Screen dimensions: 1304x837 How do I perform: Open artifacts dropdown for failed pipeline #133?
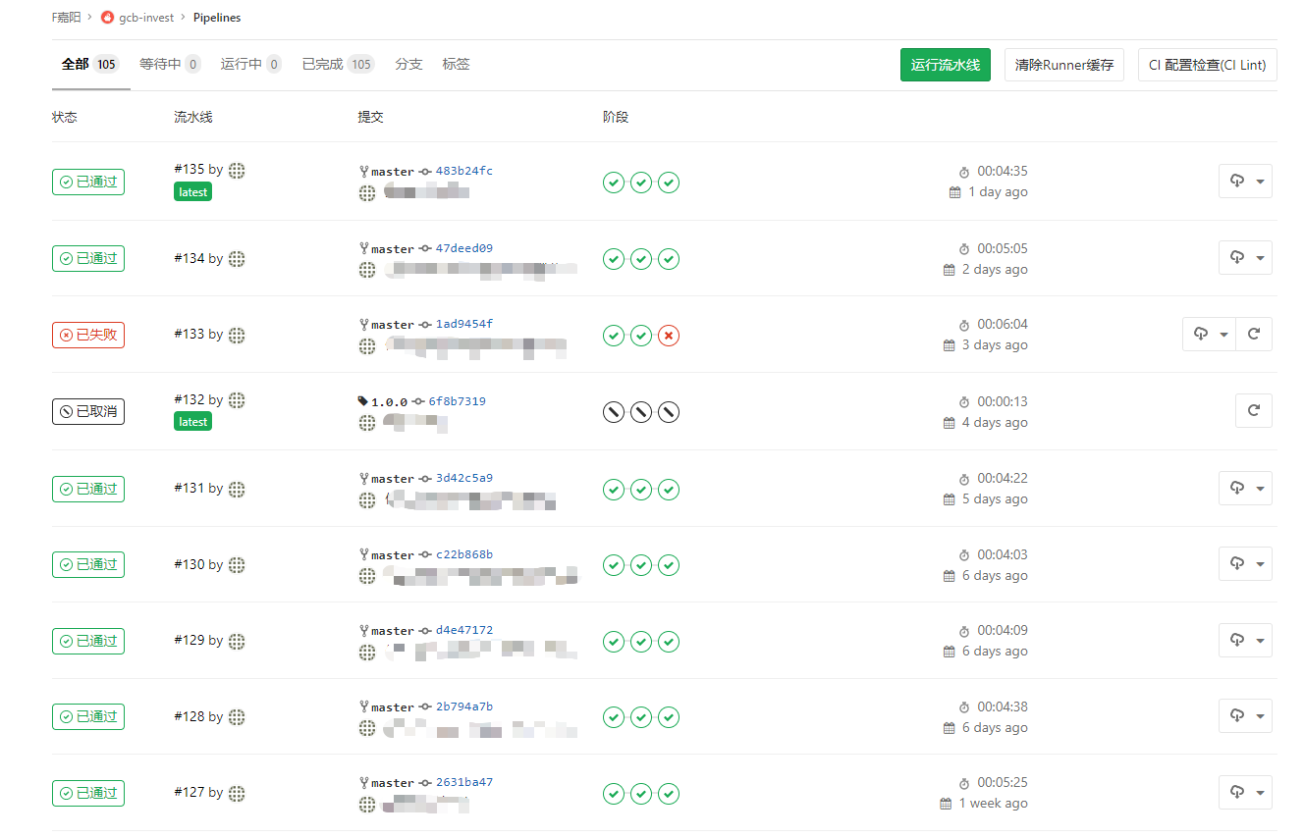pos(1209,335)
